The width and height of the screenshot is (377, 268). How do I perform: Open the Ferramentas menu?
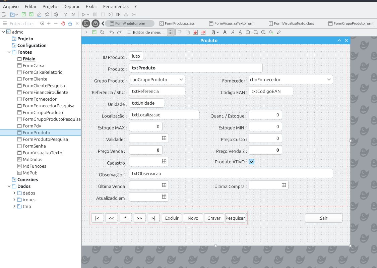[116, 6]
